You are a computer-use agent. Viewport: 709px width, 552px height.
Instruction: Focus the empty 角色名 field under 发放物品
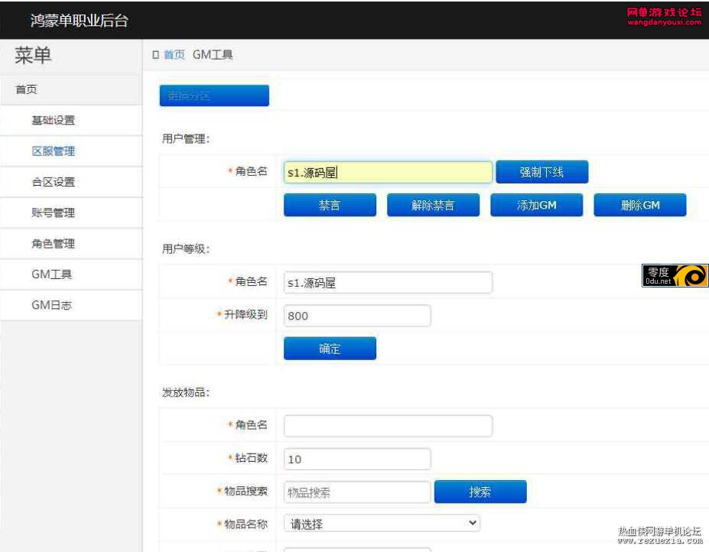click(388, 426)
